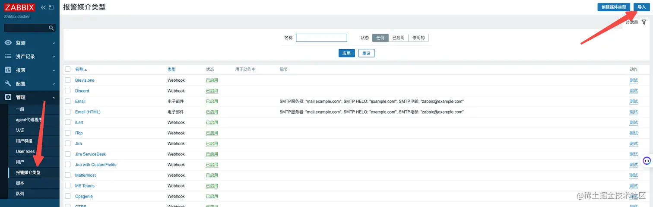Check the Email (HTML) row checkbox
Screen dimensions: 653x207
pos(67,111)
